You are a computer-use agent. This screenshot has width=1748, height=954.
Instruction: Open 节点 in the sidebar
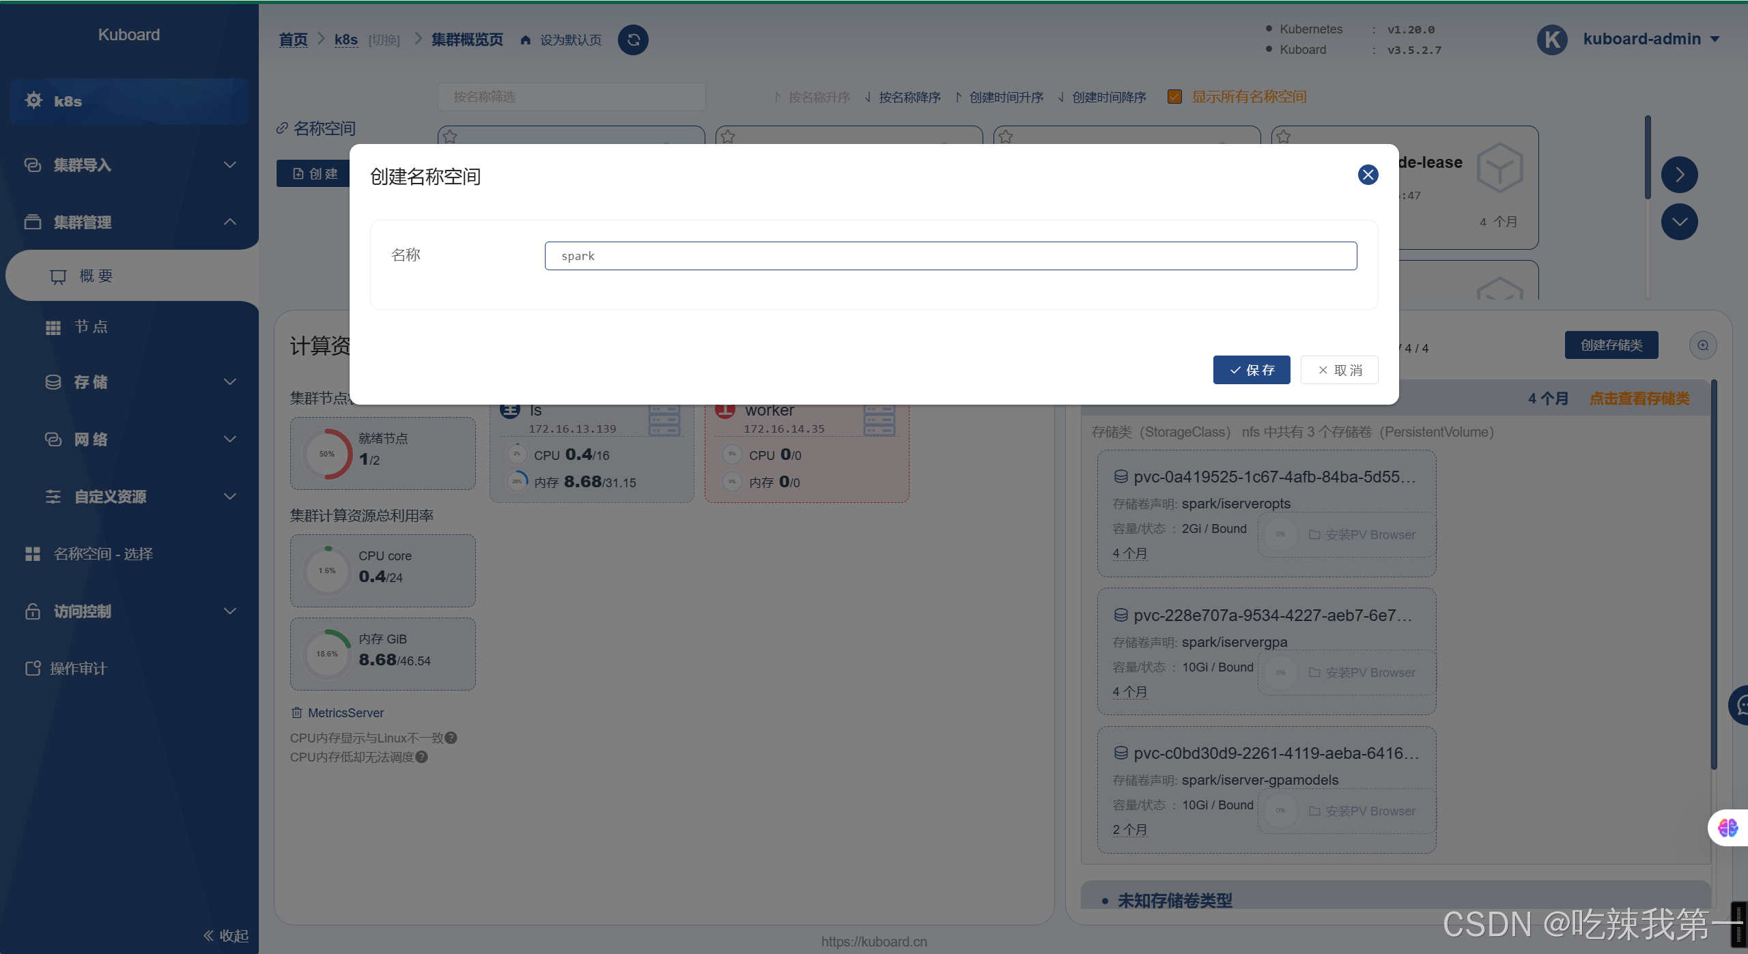pos(90,327)
